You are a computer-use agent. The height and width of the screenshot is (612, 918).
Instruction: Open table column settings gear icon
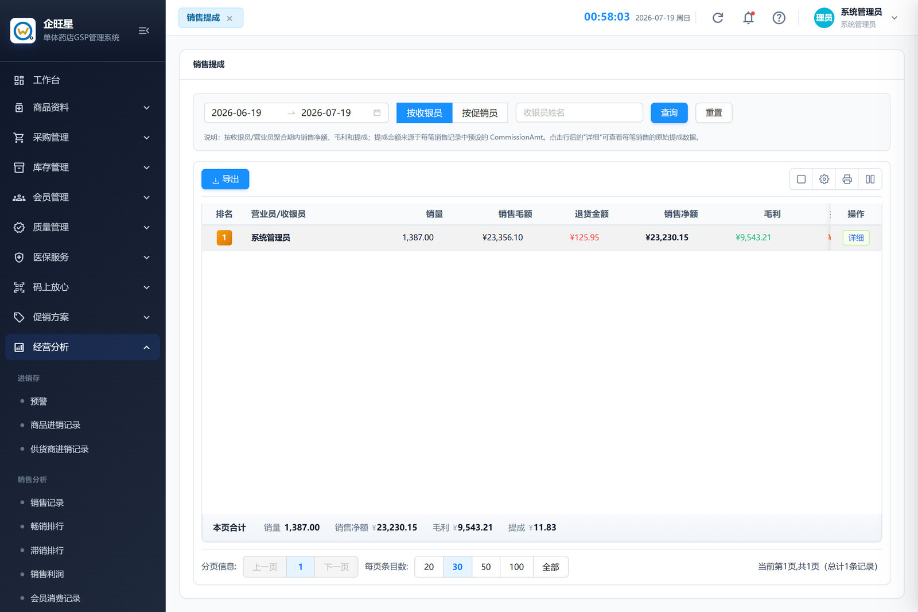[824, 180]
